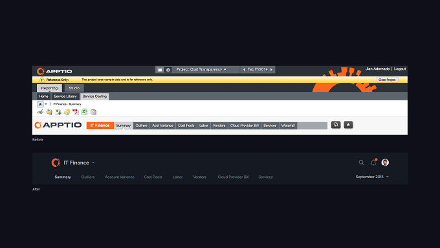Go to next period after Feb FY2014
The image size is (440, 248).
click(x=271, y=69)
